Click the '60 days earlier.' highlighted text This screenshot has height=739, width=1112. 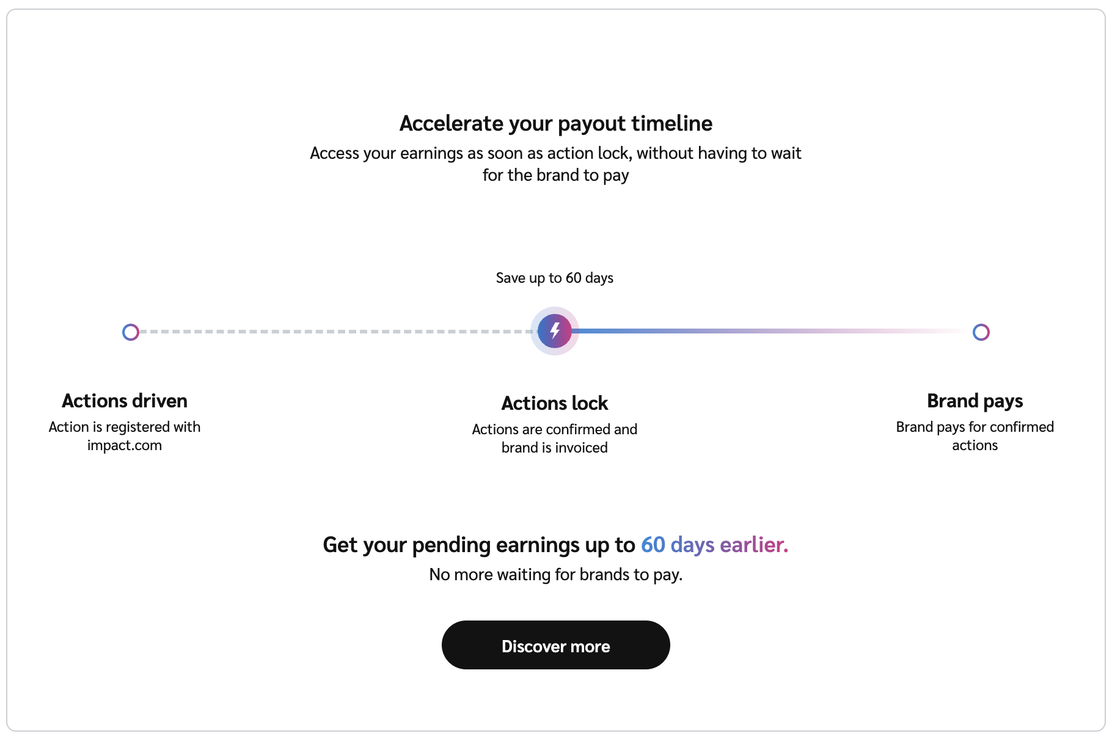714,545
